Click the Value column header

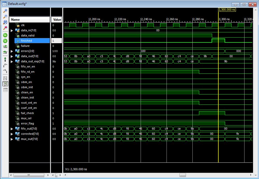click(57, 19)
